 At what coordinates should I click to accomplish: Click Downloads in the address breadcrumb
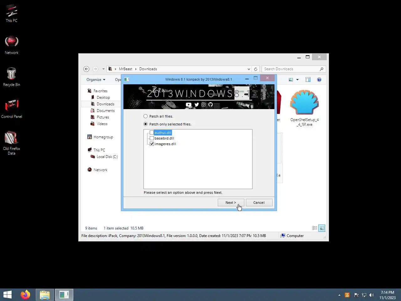(x=148, y=69)
